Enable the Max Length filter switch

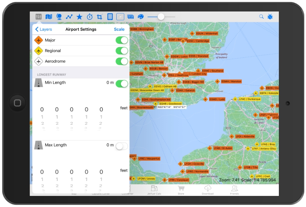click(x=122, y=146)
